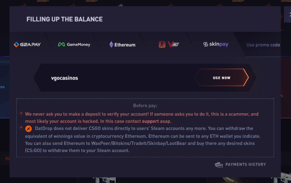Click the red bullet beside scam warning
The height and width of the screenshot is (183, 291).
pos(21,113)
